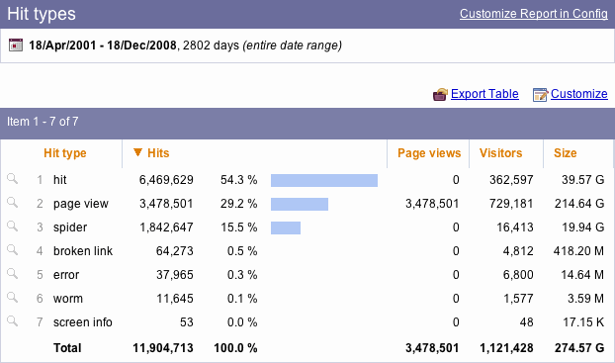Open Customize Report in Config link
Image resolution: width=615 pixels, height=363 pixels.
534,14
